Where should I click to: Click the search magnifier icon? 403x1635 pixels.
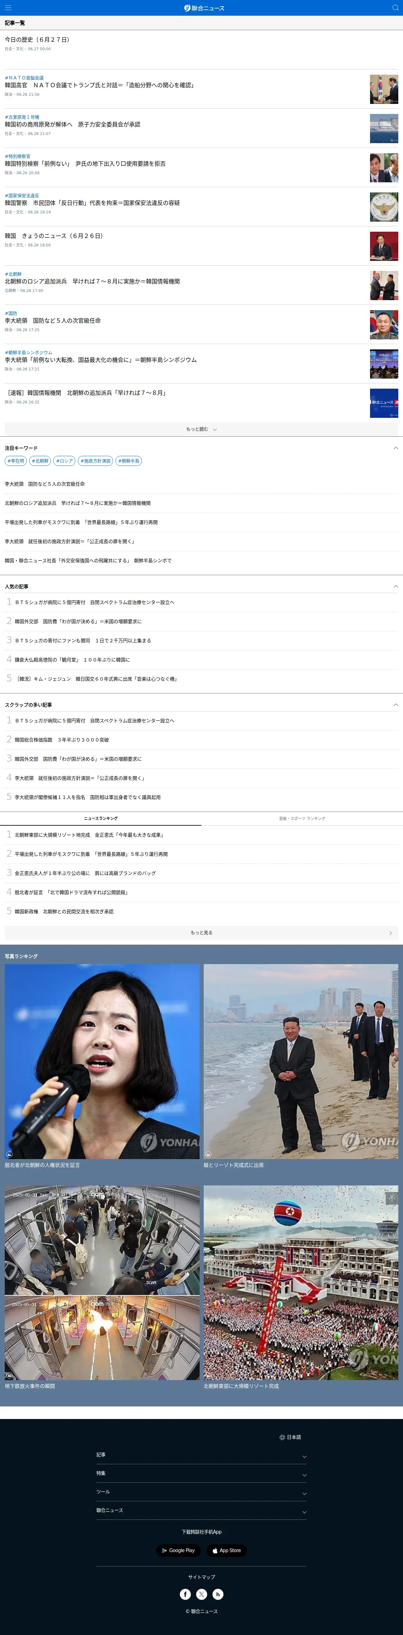[x=395, y=8]
